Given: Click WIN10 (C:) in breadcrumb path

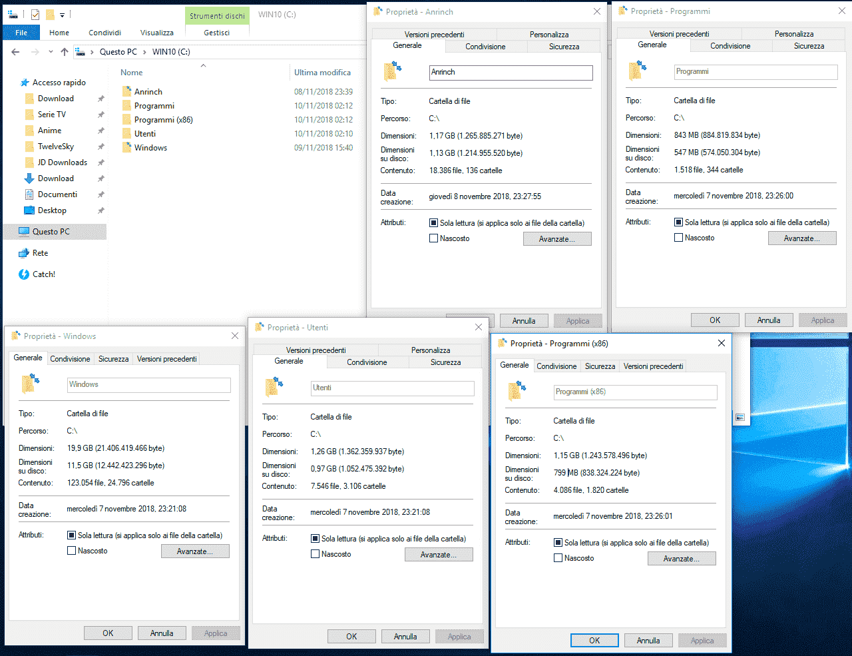Looking at the screenshot, I should pyautogui.click(x=171, y=52).
